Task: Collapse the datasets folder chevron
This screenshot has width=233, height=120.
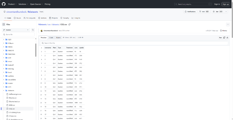Action: click(x=4, y=90)
